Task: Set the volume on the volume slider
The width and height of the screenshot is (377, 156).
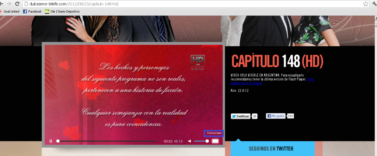Action: pos(201,141)
